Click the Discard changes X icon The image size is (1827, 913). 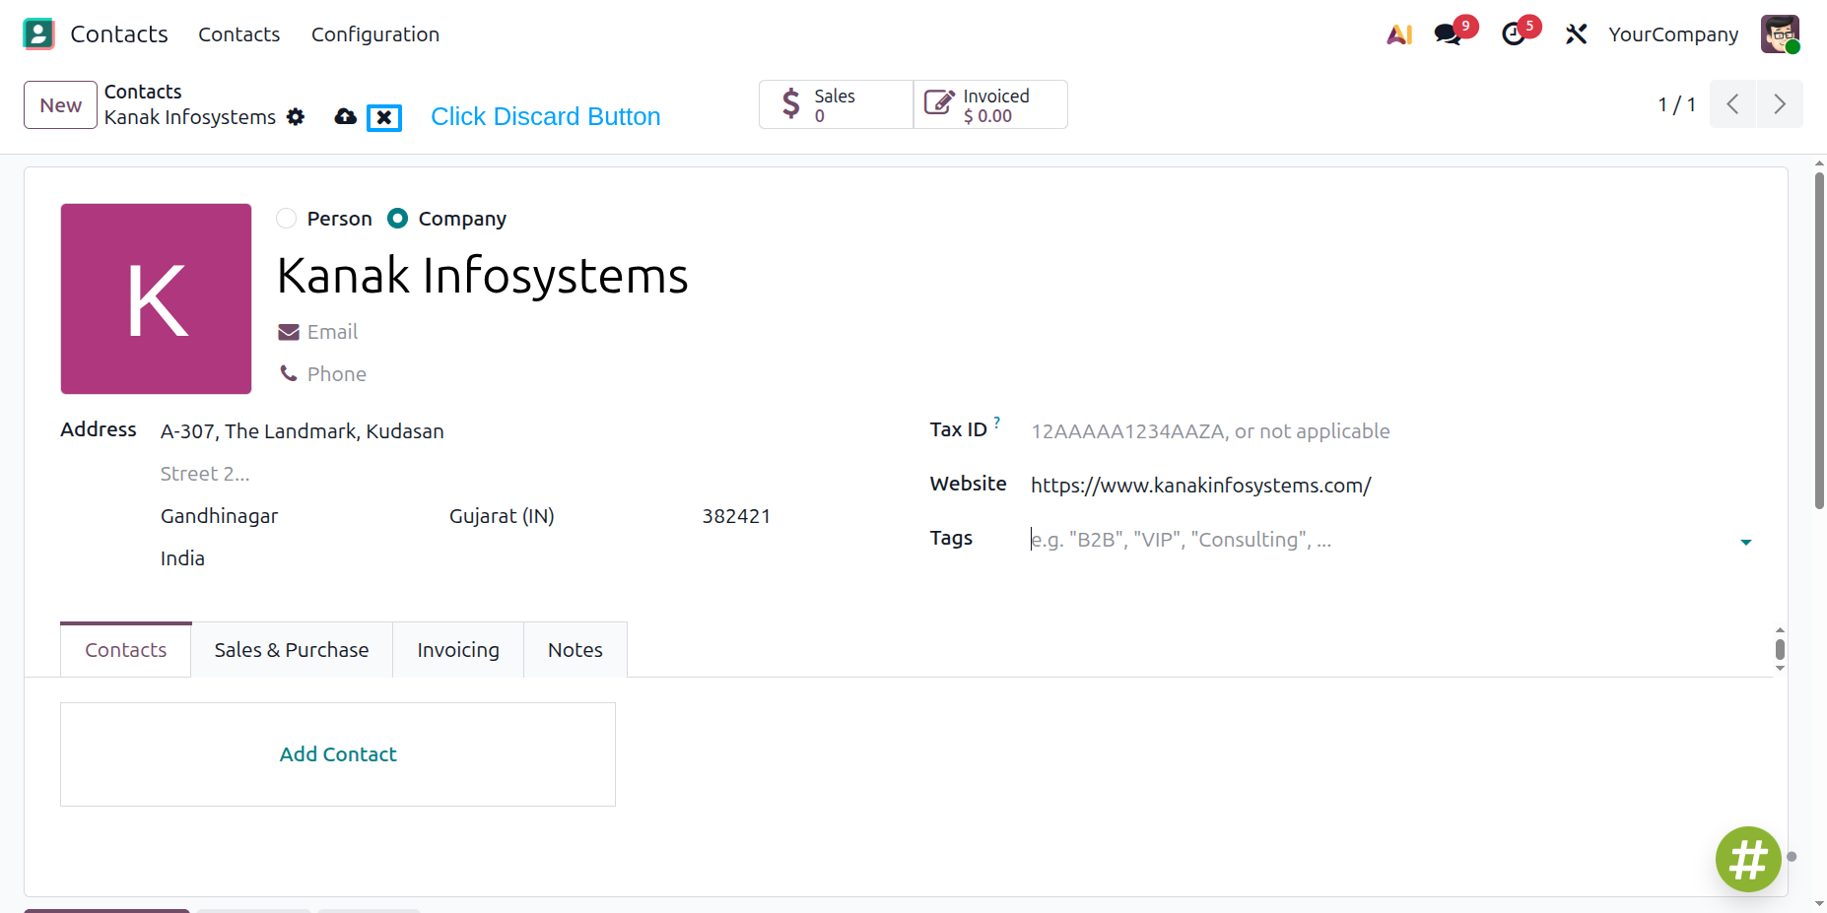point(384,118)
